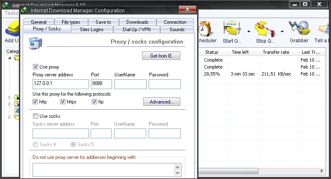Click the Stop Queue icon
Screen dimensions: 331x179
pos(265,29)
